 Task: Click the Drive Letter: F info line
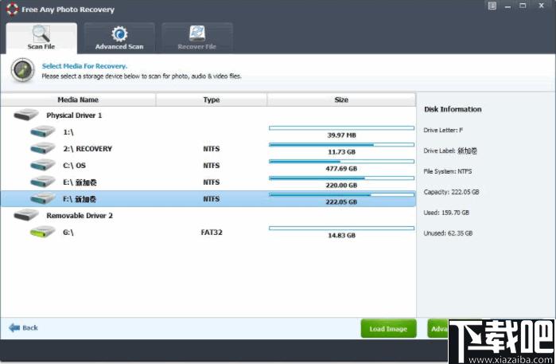(443, 131)
